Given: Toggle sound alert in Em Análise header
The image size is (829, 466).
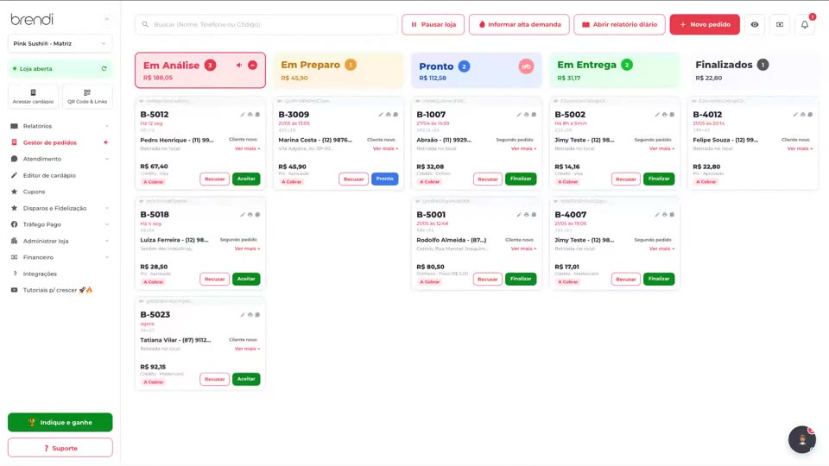Looking at the screenshot, I should [x=239, y=65].
